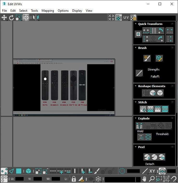Collapse the Peel rollout
The width and height of the screenshot is (178, 183).
coord(136,147)
